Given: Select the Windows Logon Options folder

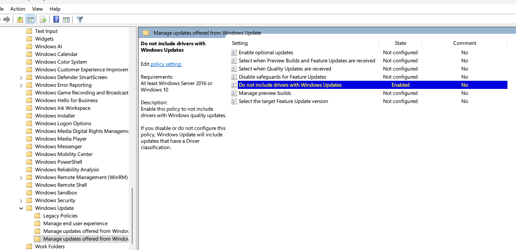Looking at the screenshot, I should [x=63, y=124].
